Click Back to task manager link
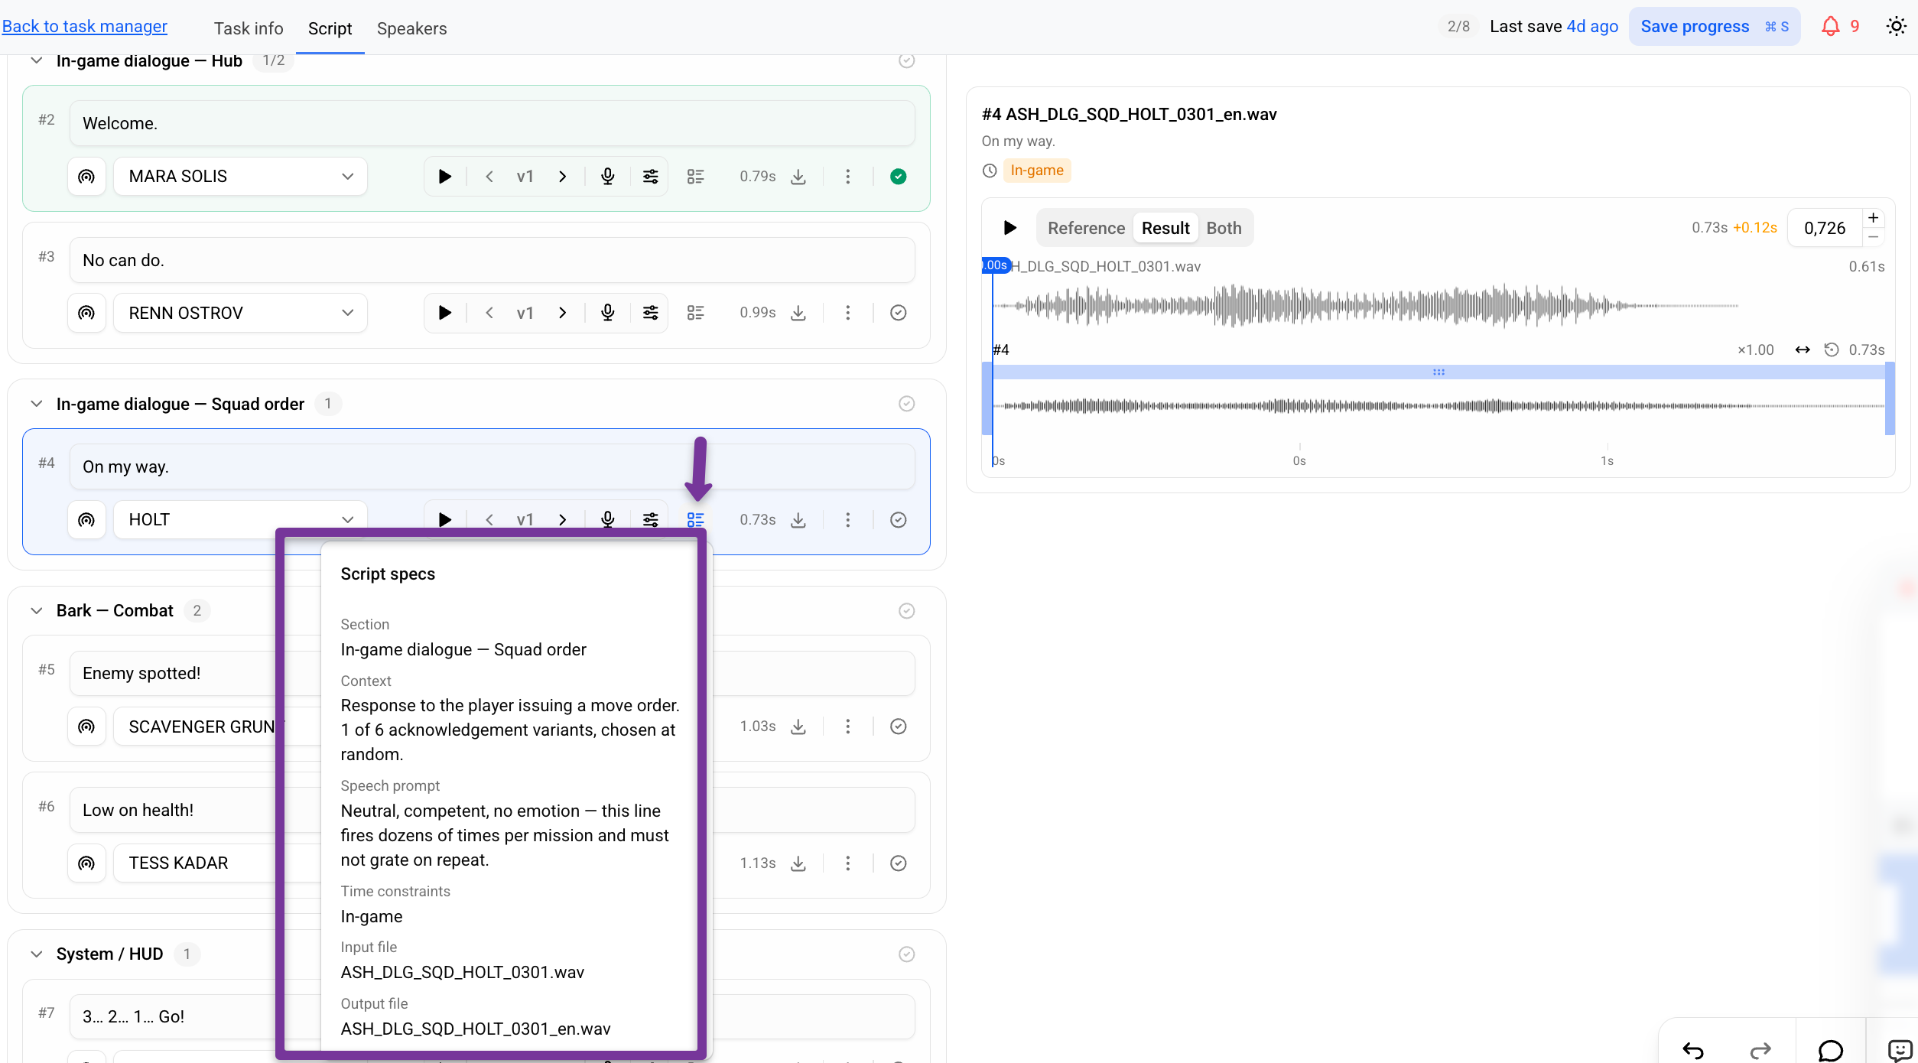Image resolution: width=1918 pixels, height=1063 pixels. (x=84, y=26)
